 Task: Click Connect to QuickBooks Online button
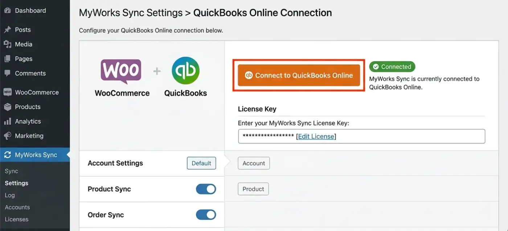coord(299,75)
